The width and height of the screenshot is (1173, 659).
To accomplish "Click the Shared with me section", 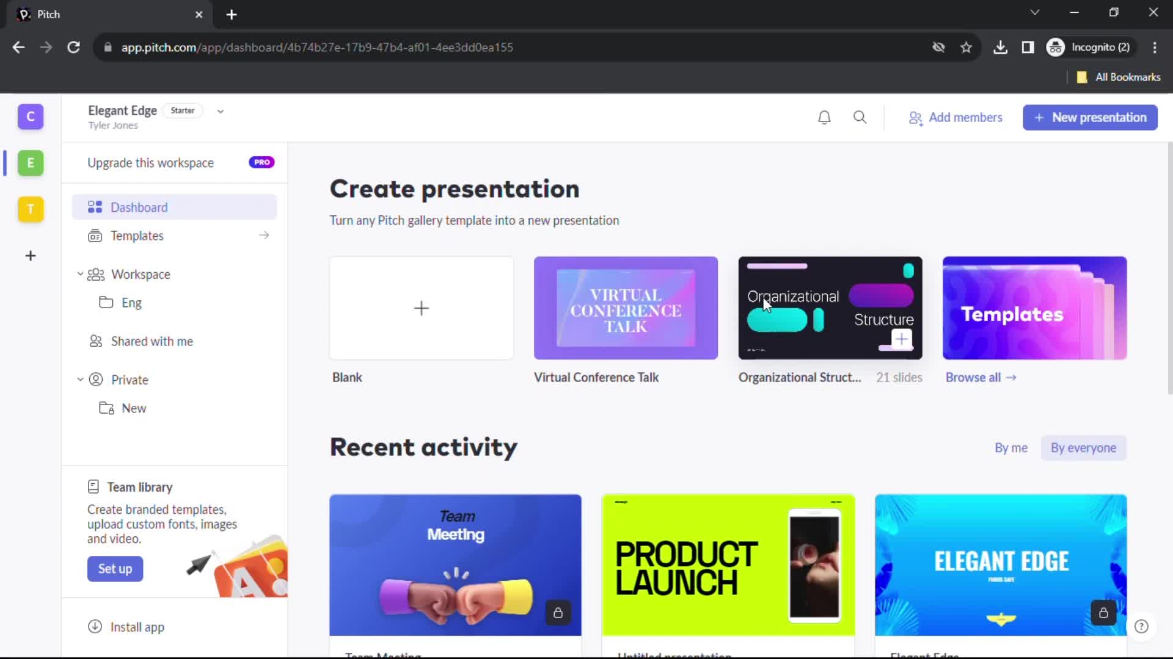I will tap(152, 340).
